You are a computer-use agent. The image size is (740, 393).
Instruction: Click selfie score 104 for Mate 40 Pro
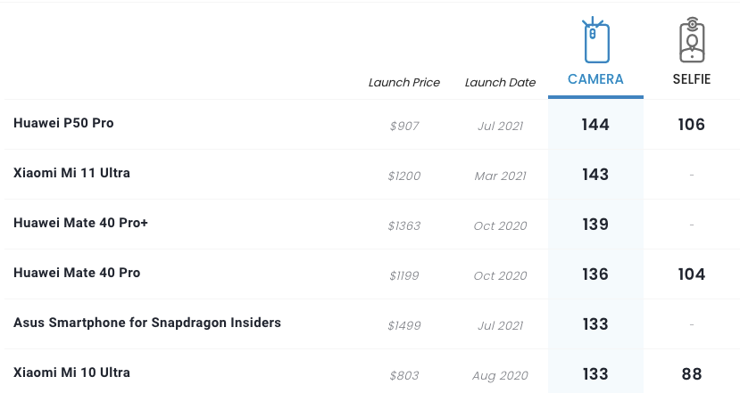coord(692,274)
